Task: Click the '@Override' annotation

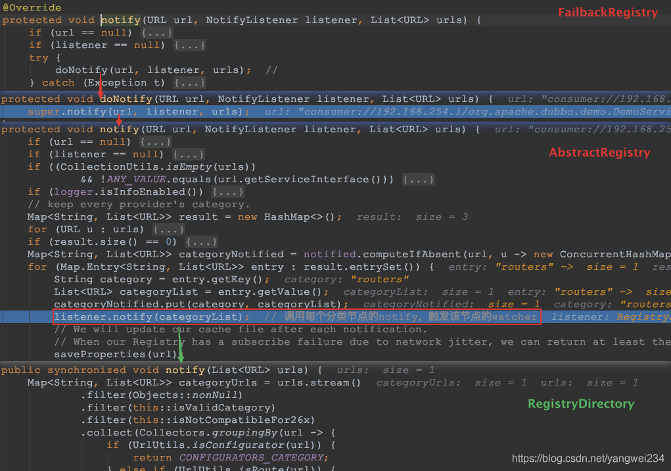Action: 32,7
